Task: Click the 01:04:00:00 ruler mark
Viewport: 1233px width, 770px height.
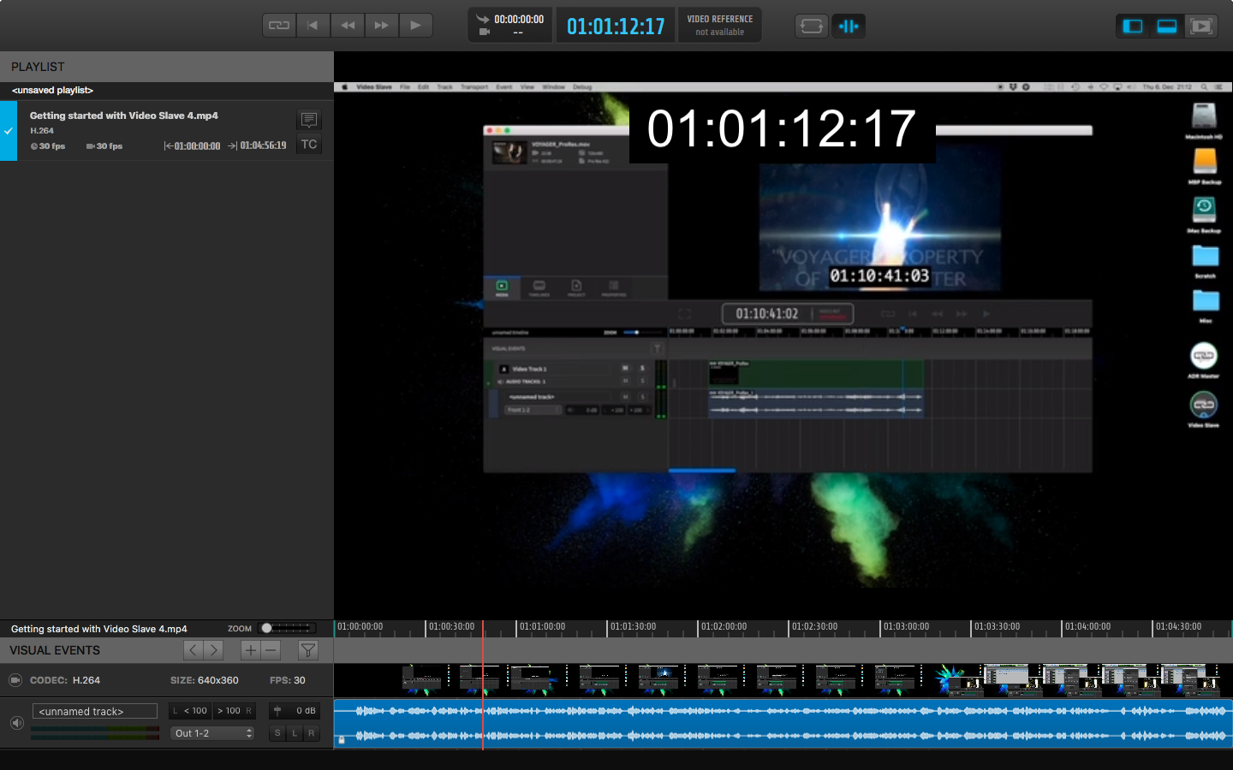Action: (1087, 627)
